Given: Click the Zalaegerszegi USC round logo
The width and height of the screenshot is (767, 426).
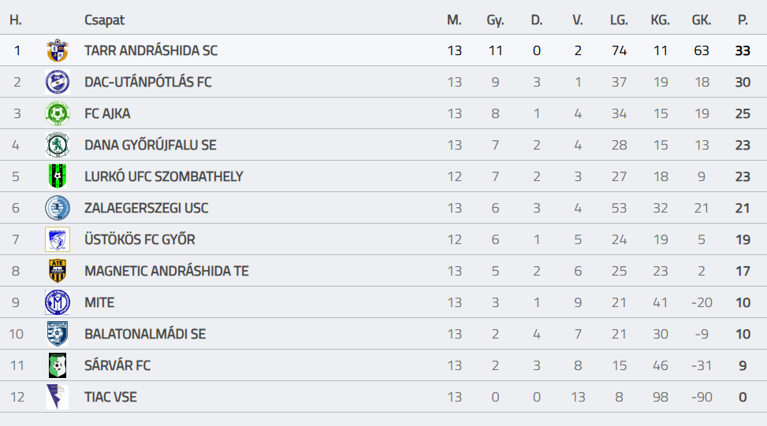Looking at the screenshot, I should point(57,208).
